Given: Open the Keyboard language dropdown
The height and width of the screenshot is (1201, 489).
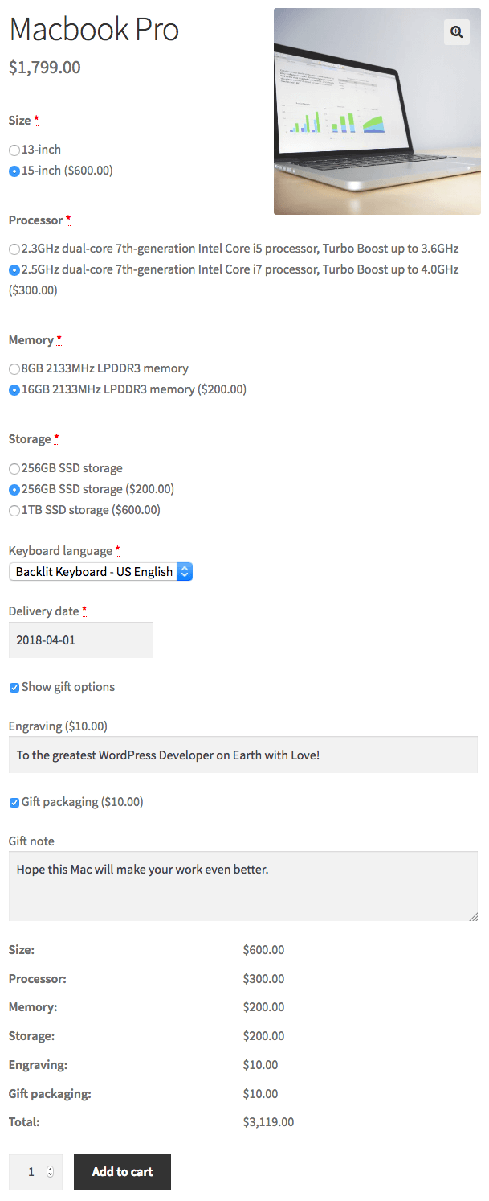Looking at the screenshot, I should tap(100, 572).
